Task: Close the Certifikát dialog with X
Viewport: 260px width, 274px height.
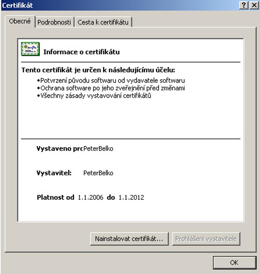Action: tap(254, 5)
